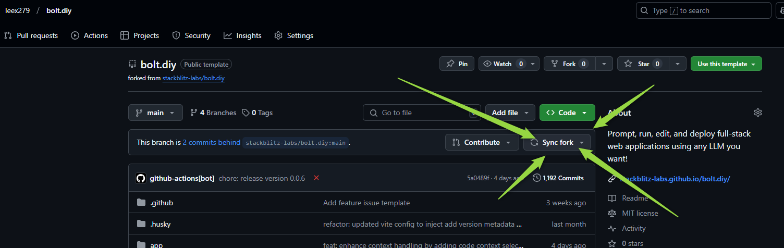Image resolution: width=784 pixels, height=248 pixels.
Task: Click github-actions[bot] author name
Action: click(x=182, y=178)
